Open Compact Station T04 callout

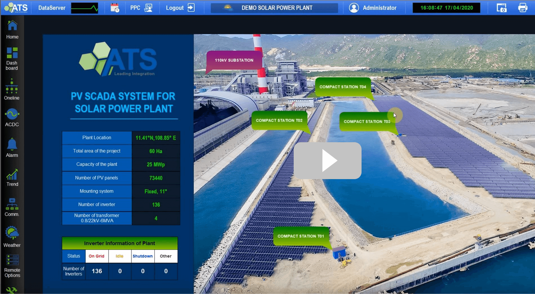tap(342, 87)
